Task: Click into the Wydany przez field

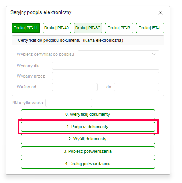Action: click(x=106, y=76)
